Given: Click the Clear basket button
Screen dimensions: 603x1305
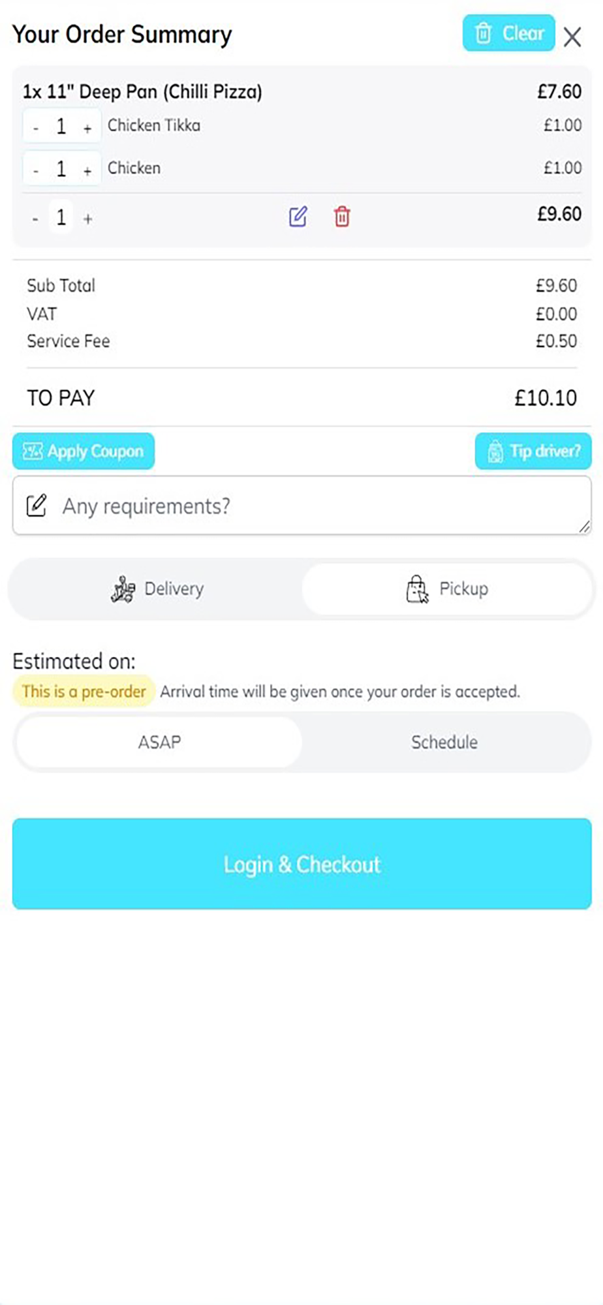Looking at the screenshot, I should tap(508, 33).
